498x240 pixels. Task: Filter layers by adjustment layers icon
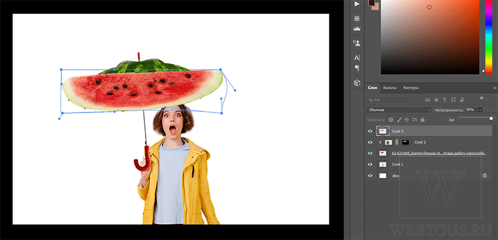tap(436, 99)
